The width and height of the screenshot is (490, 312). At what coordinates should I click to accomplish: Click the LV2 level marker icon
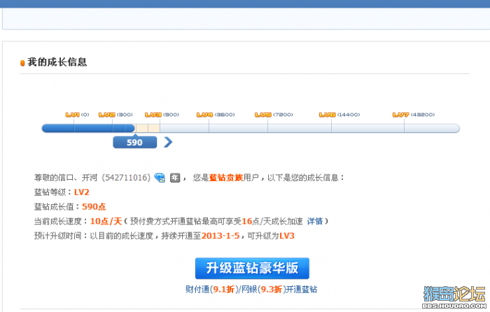107,115
